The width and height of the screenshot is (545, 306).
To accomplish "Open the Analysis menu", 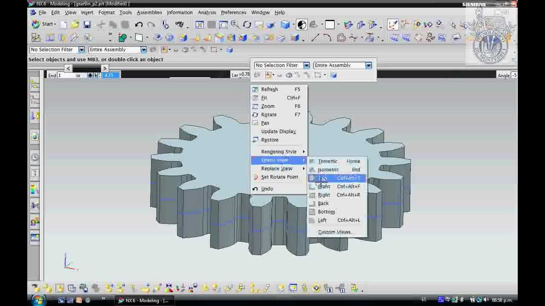I will click(x=207, y=13).
